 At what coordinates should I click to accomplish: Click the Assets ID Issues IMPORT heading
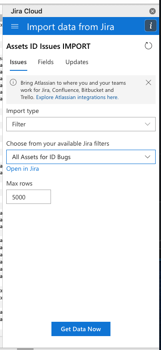[x=48, y=46]
